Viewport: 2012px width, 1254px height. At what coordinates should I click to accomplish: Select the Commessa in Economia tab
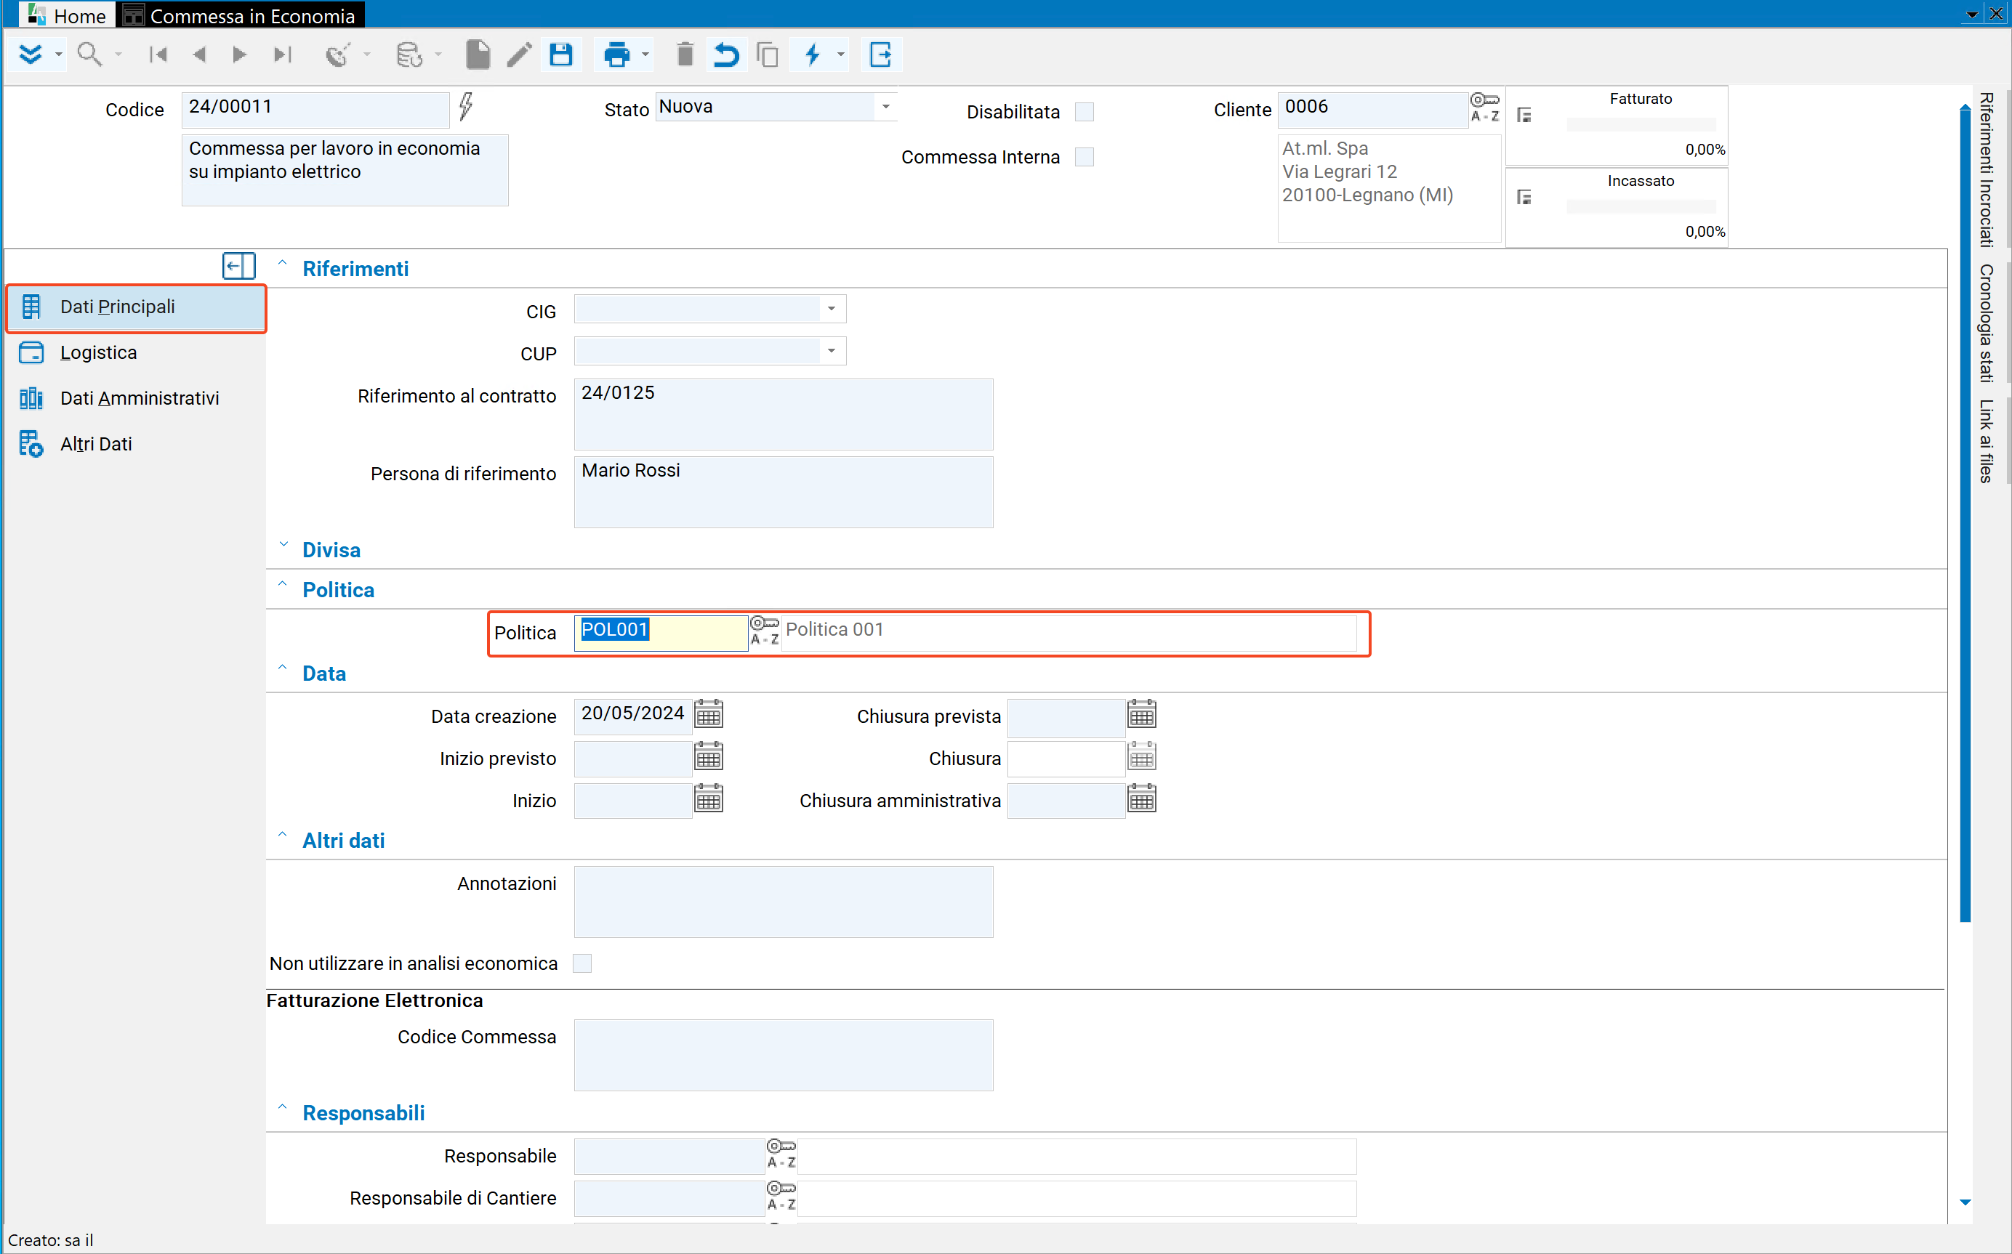(241, 15)
